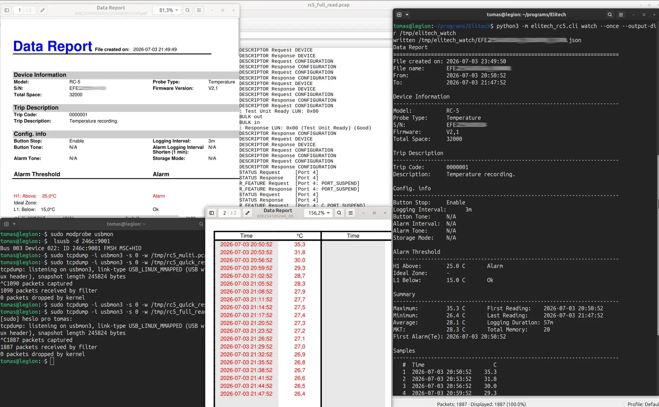
Task: Expand dropdown arrow in tomas@legion terminal header
Action: point(14,224)
